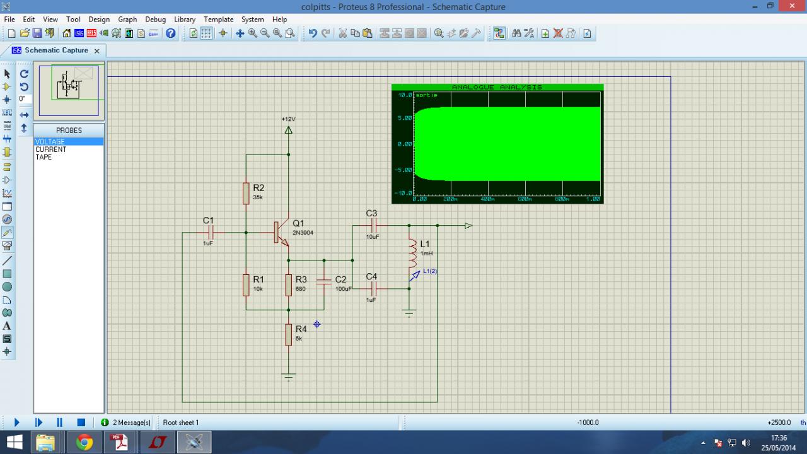Open the help question mark icon
This screenshot has height=454, width=807.
(171, 33)
